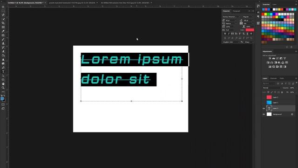Add a Brightness/Contrast adjustment

270,58
